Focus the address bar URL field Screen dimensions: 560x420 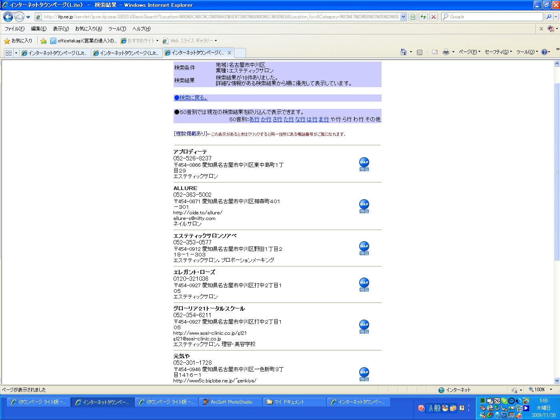[x=221, y=17]
